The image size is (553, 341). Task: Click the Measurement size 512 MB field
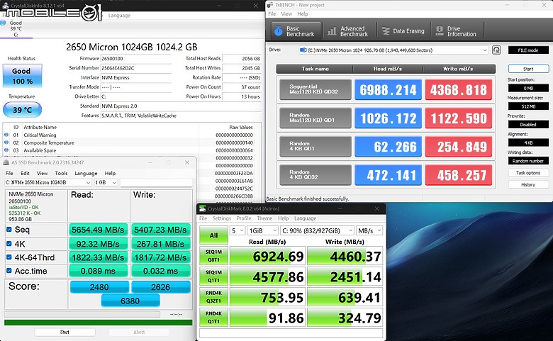[528, 106]
